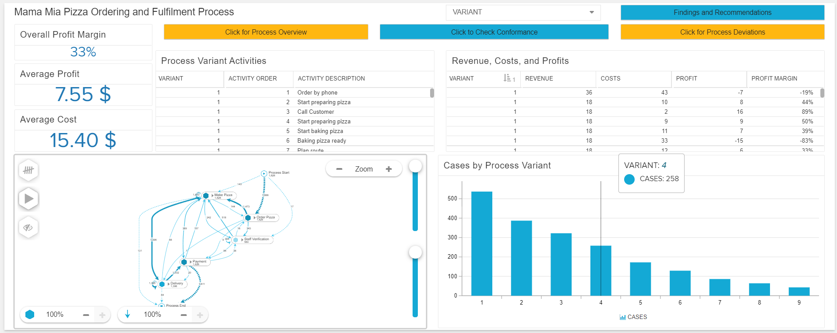
Task: Click the -83% profit margin cell
Action: 806,140
